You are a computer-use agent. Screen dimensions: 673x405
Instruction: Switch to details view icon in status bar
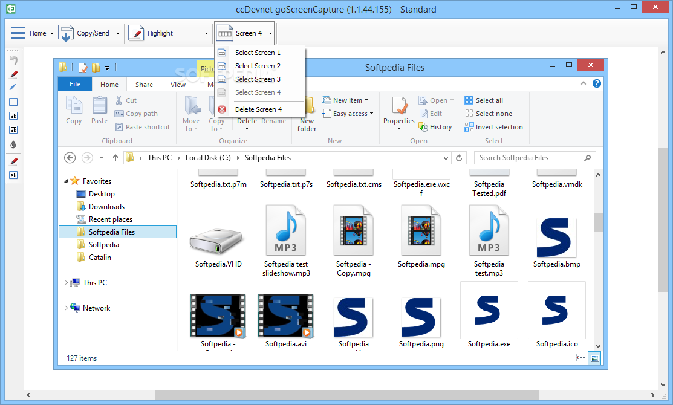580,358
